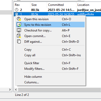Click right scroll arrow of the left pane
101x101 pixels.
click(x=10, y=89)
